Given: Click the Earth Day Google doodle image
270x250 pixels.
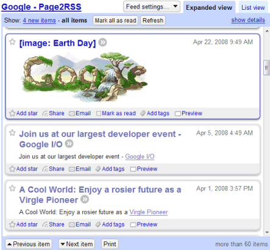Looking at the screenshot, I should tap(84, 77).
